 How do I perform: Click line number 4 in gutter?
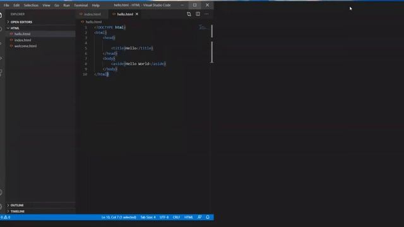coord(86,43)
